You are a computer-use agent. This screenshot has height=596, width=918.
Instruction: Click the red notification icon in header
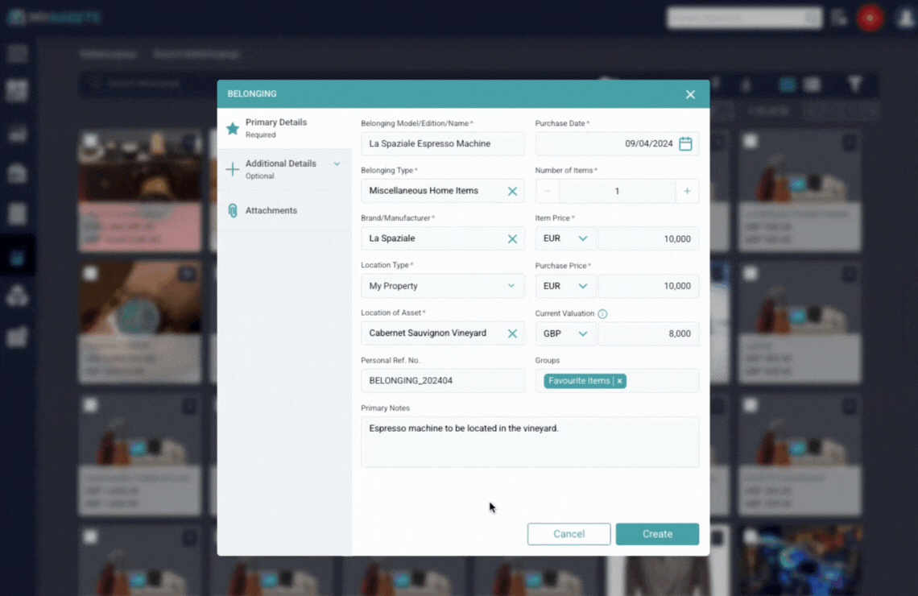870,19
